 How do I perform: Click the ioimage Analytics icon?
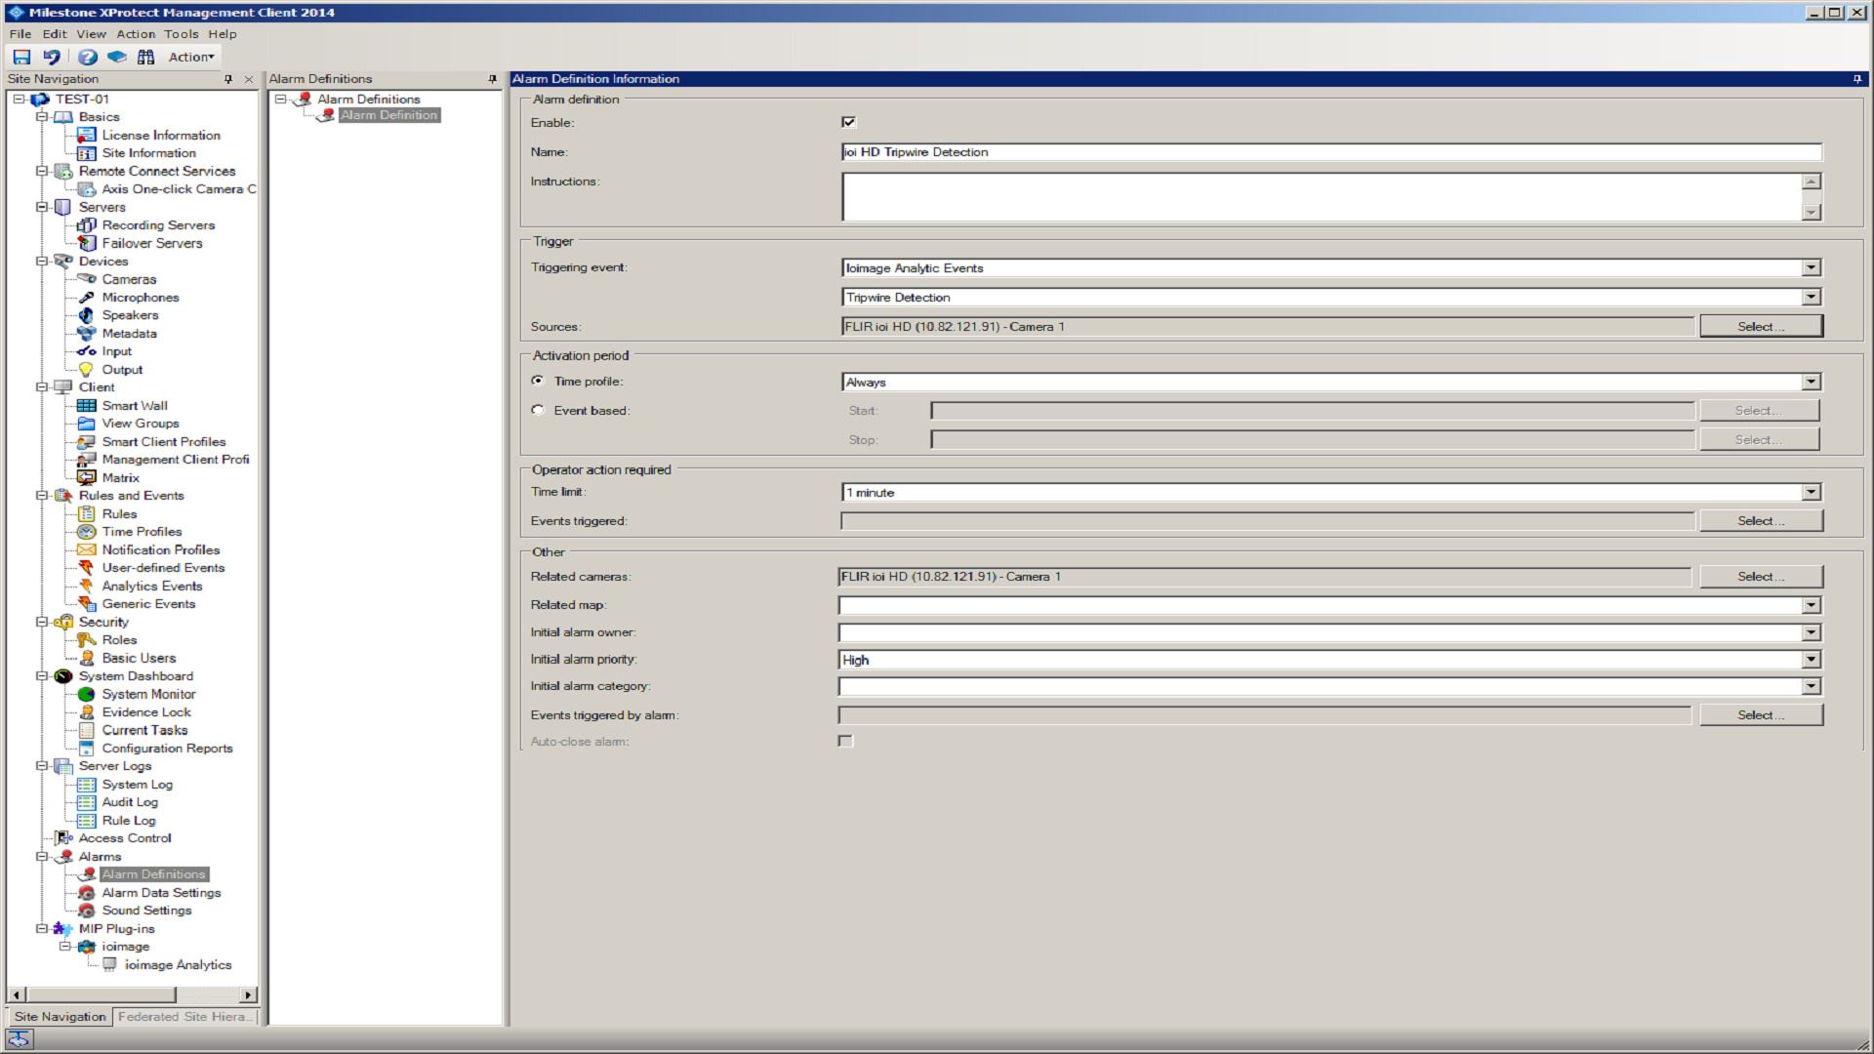(109, 965)
